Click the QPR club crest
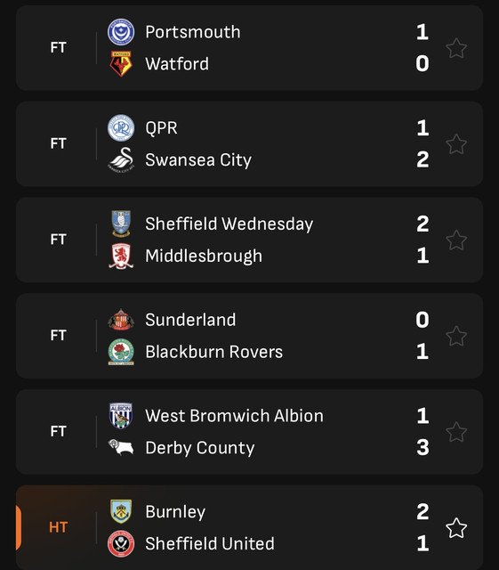This screenshot has height=570, width=499. tap(121, 128)
